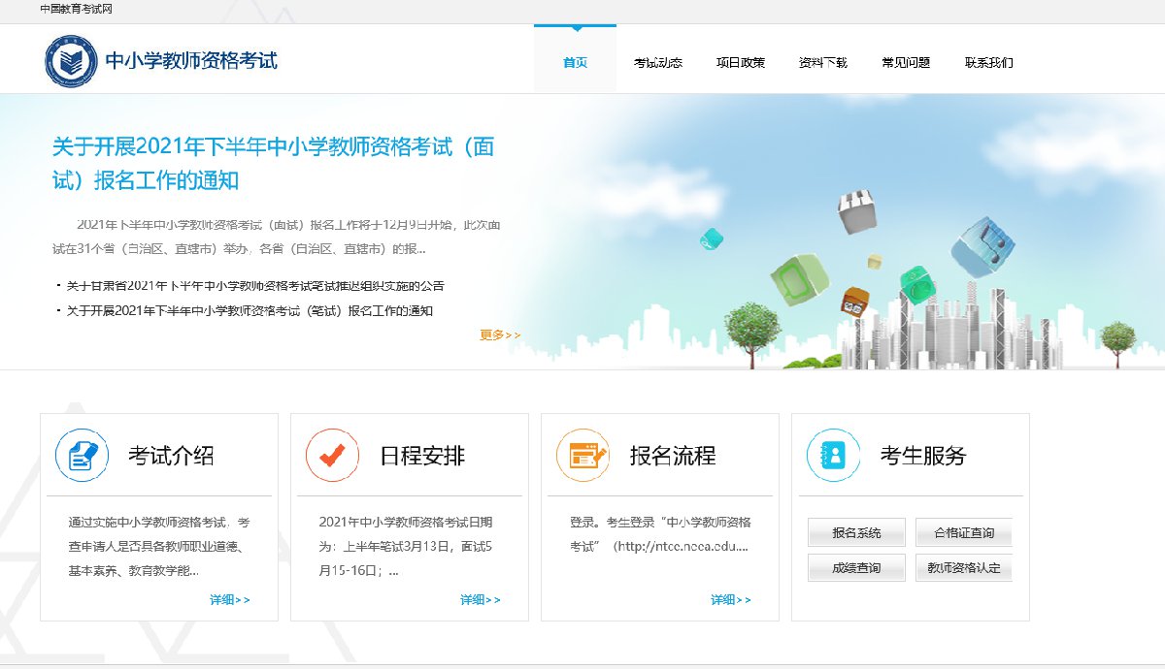The image size is (1165, 669).
Task: Click the 考试介绍 document icon
Action: (81, 455)
